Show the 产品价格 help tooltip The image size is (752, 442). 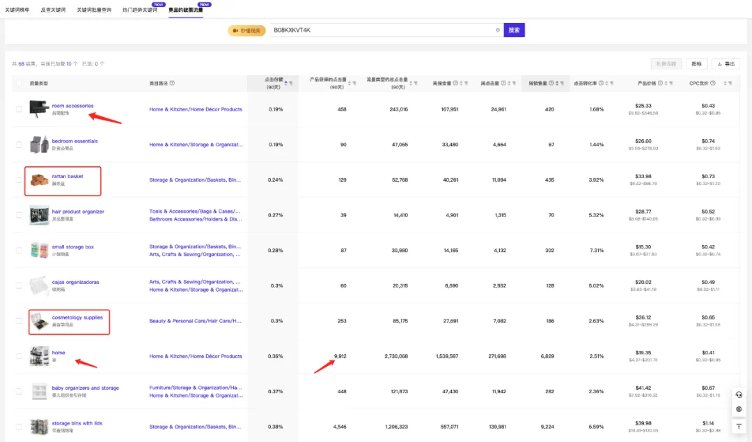[x=660, y=83]
